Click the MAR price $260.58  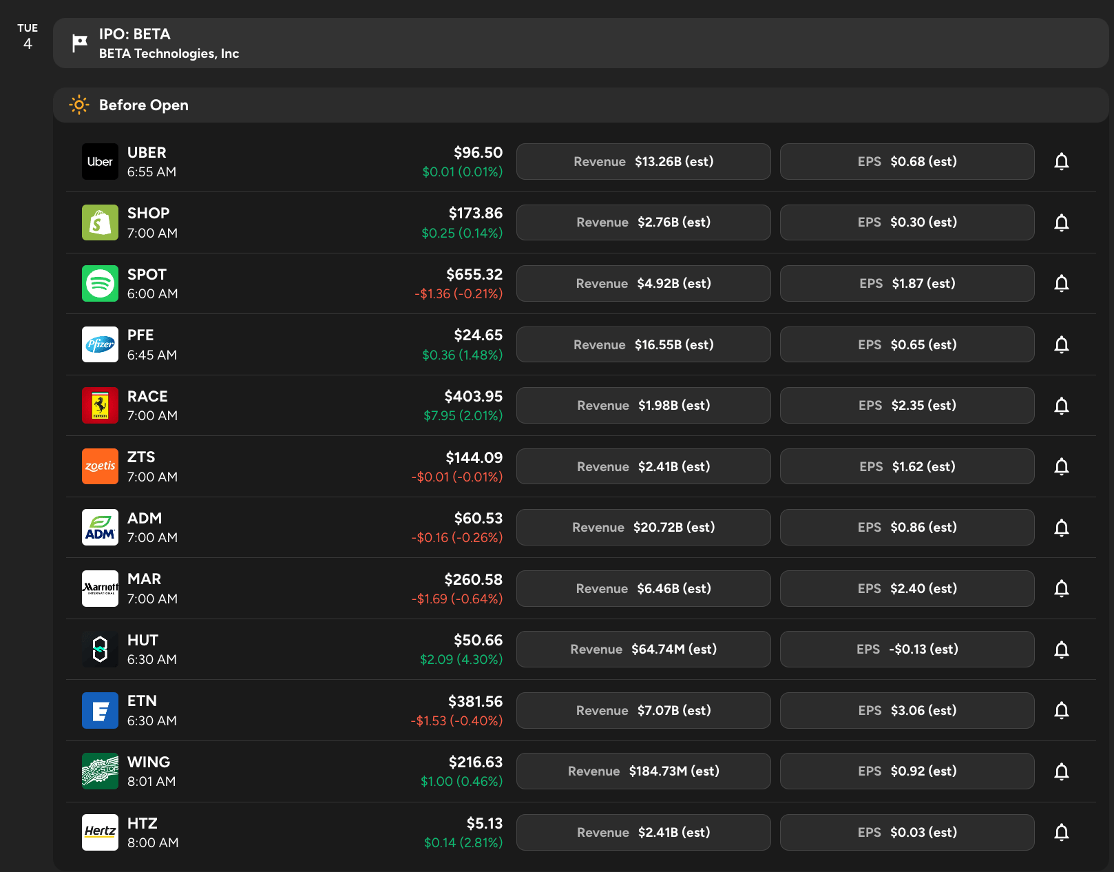click(473, 579)
